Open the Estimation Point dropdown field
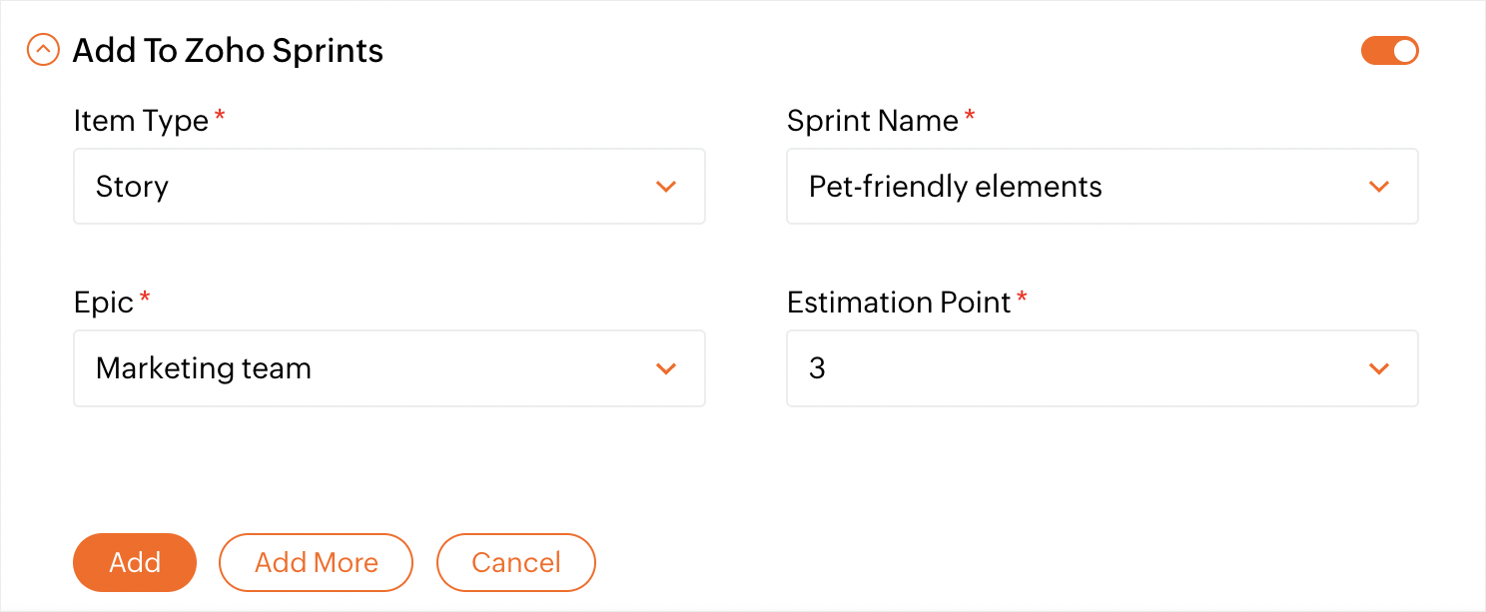The height and width of the screenshot is (612, 1486). click(x=1102, y=368)
